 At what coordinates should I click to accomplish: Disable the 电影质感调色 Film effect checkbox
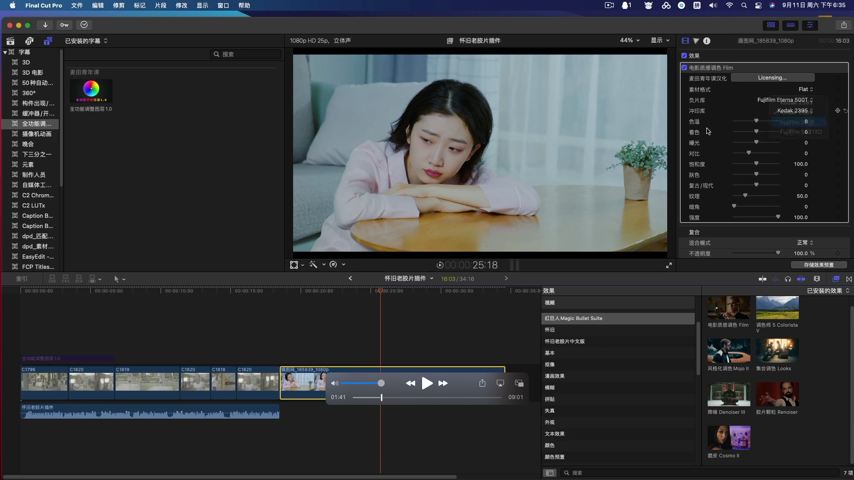click(685, 68)
